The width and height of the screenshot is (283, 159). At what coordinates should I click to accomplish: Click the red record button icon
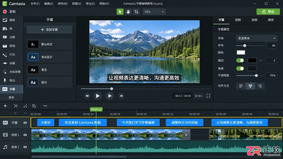click(x=5, y=12)
